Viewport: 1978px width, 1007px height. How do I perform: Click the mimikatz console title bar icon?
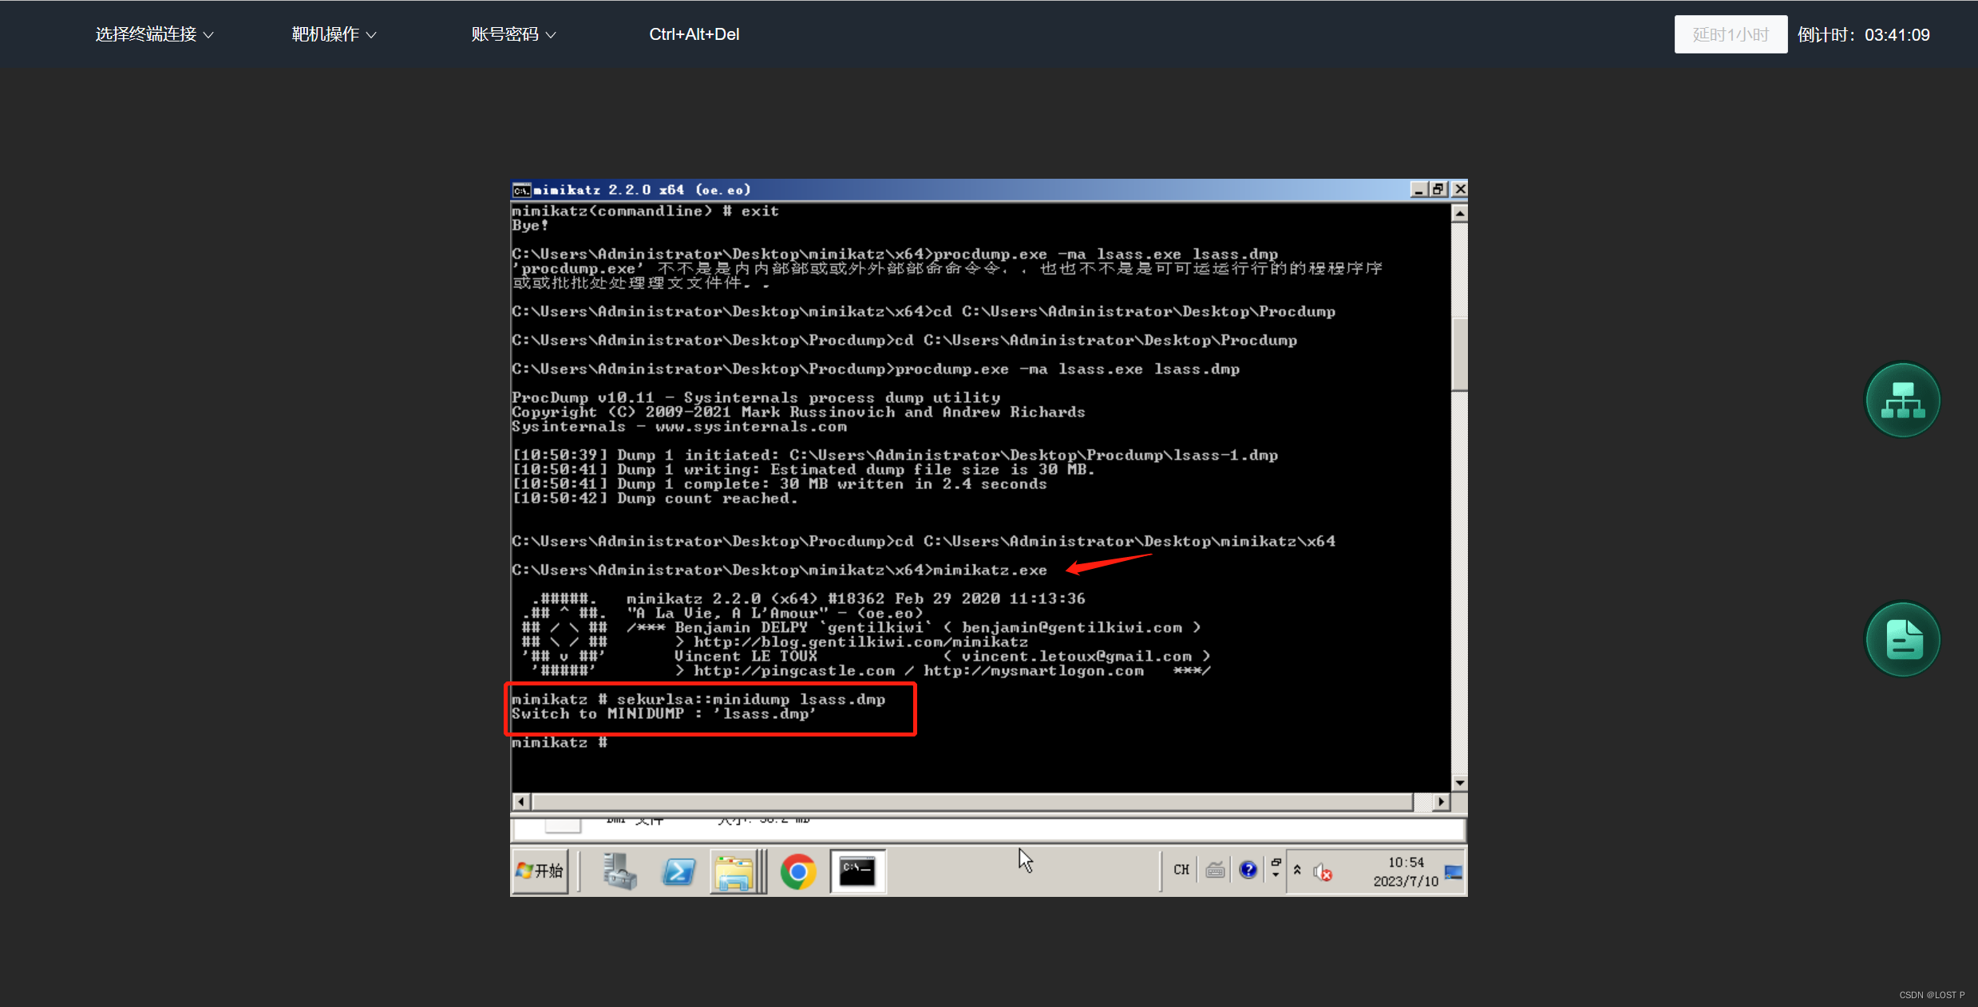coord(521,190)
